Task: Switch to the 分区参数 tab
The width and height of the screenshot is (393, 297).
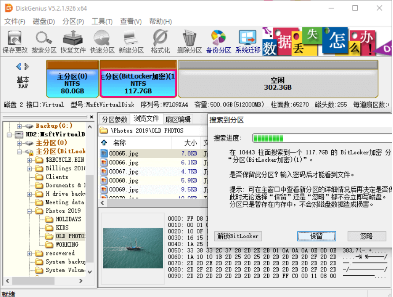Action: point(115,119)
